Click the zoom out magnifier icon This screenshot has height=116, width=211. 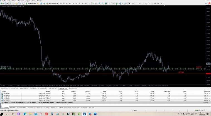(102, 3)
